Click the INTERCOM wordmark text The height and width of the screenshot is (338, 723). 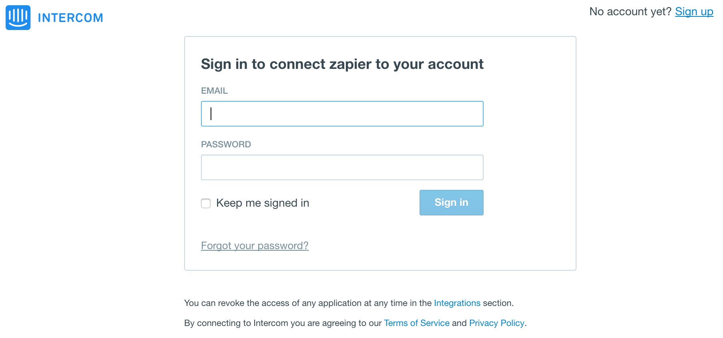pos(70,18)
